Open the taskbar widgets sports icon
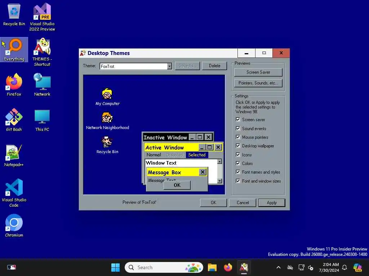The height and width of the screenshot is (276, 369). click(11, 267)
